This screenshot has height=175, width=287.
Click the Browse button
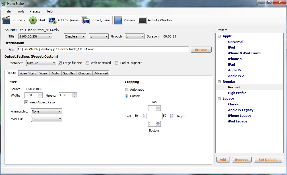coord(201,49)
